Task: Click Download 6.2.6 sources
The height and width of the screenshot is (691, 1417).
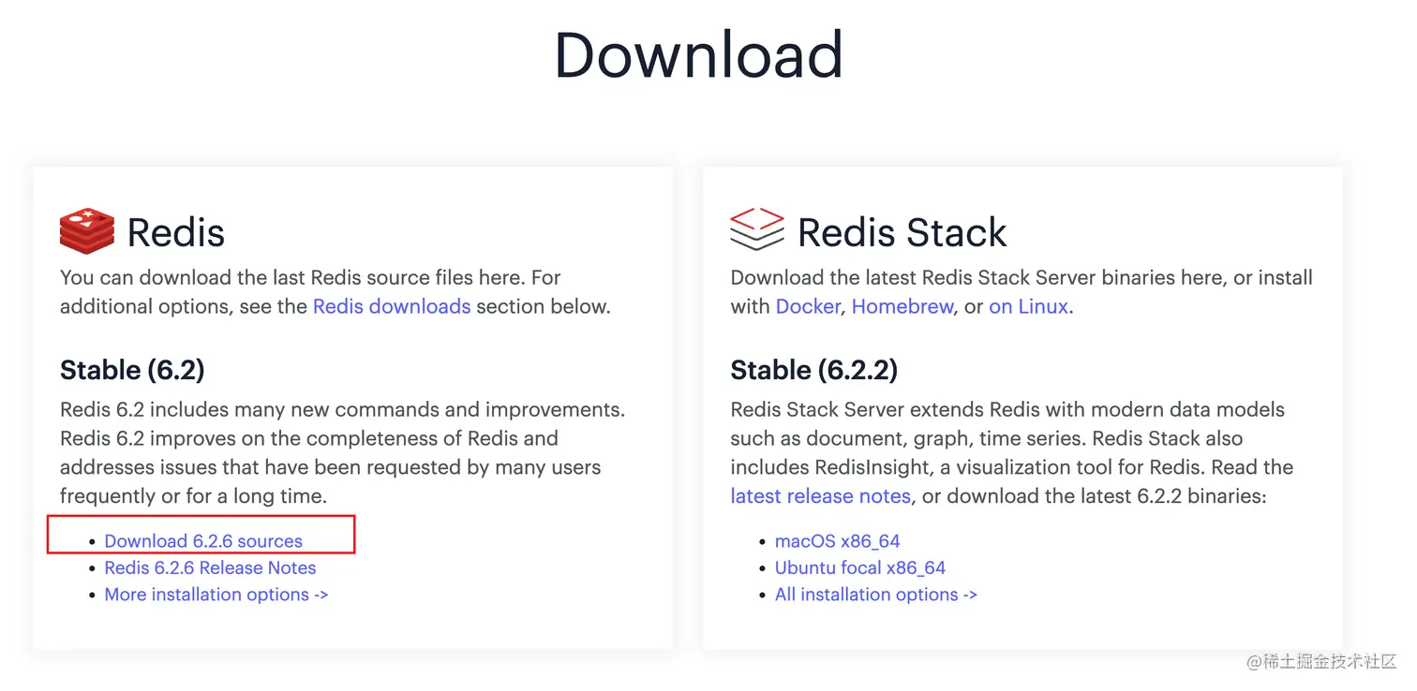Action: click(x=203, y=541)
